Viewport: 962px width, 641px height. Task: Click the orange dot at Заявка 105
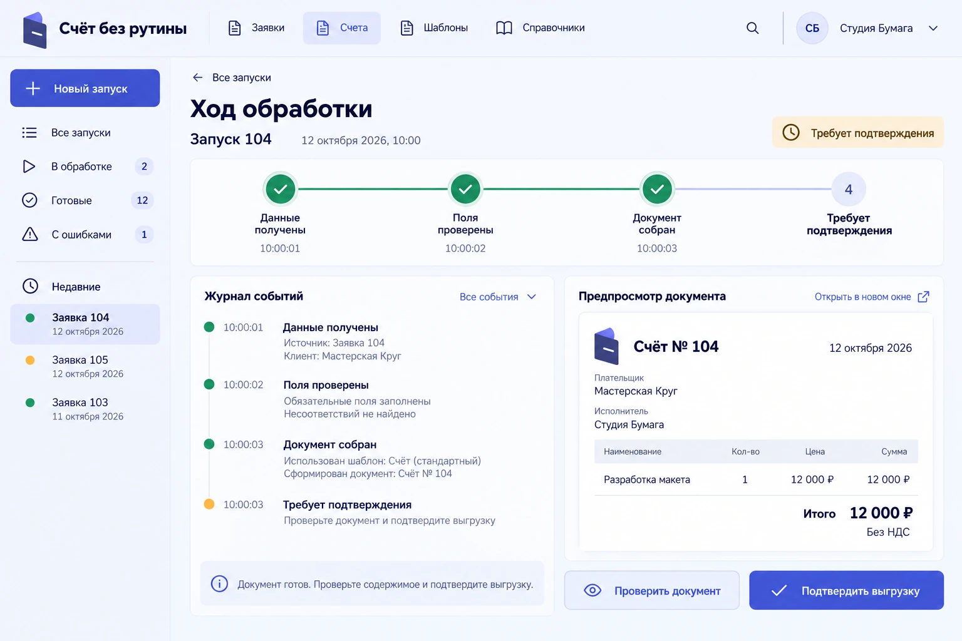pyautogui.click(x=30, y=360)
